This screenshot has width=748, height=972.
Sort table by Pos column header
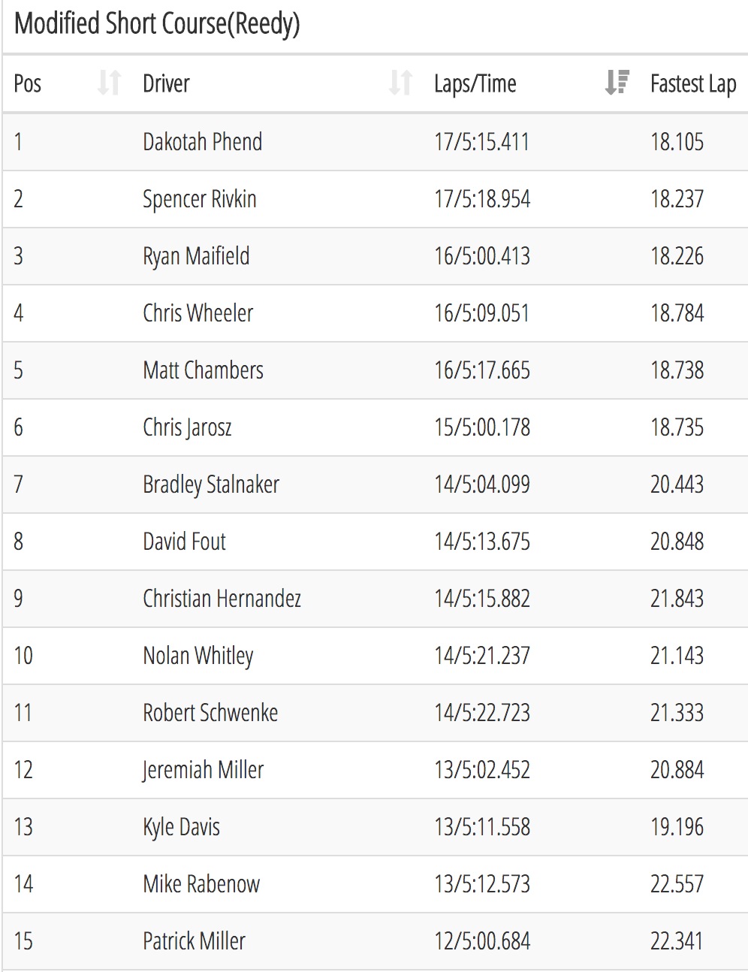coord(28,83)
